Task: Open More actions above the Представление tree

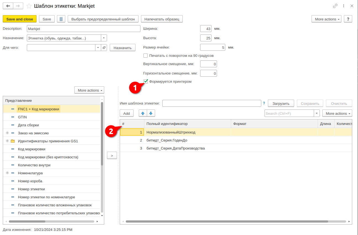Action: (x=89, y=90)
